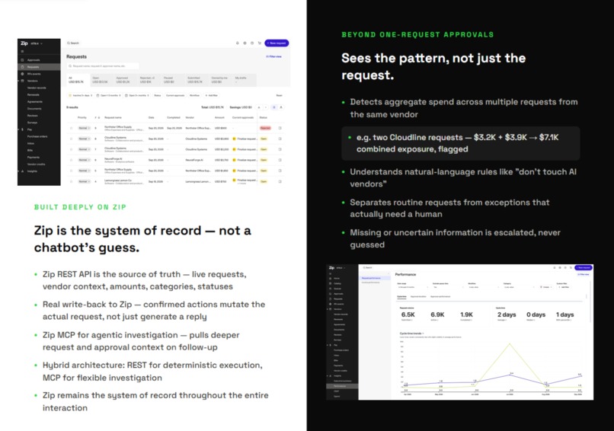
Task: Expand Insights in the Requests screenshot sidebar
Action: coord(19,171)
